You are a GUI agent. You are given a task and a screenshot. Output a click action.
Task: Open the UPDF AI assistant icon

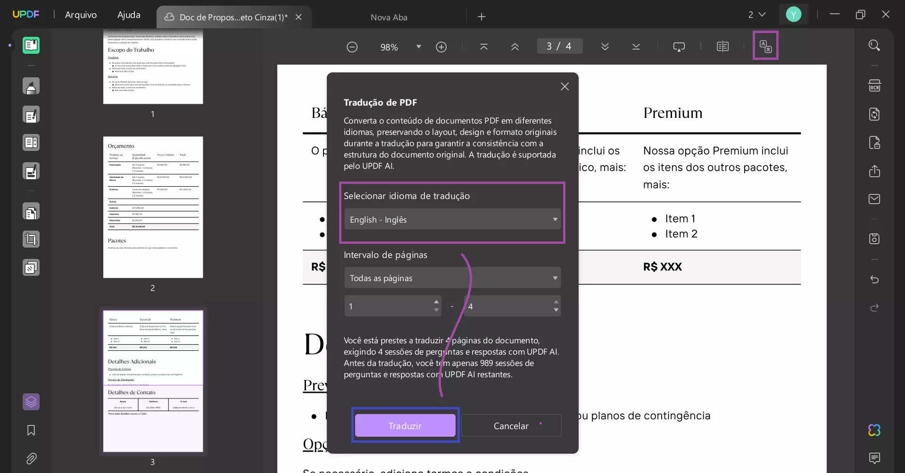click(x=874, y=430)
